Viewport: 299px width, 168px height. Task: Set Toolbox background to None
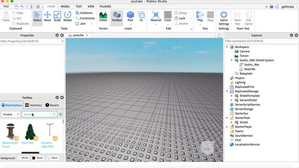click(x=52, y=158)
